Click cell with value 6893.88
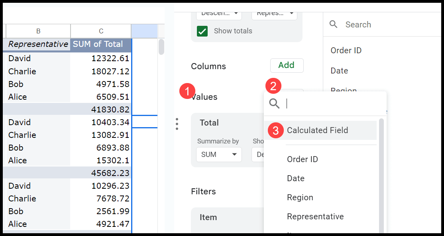This screenshot has height=236, width=444. click(101, 148)
